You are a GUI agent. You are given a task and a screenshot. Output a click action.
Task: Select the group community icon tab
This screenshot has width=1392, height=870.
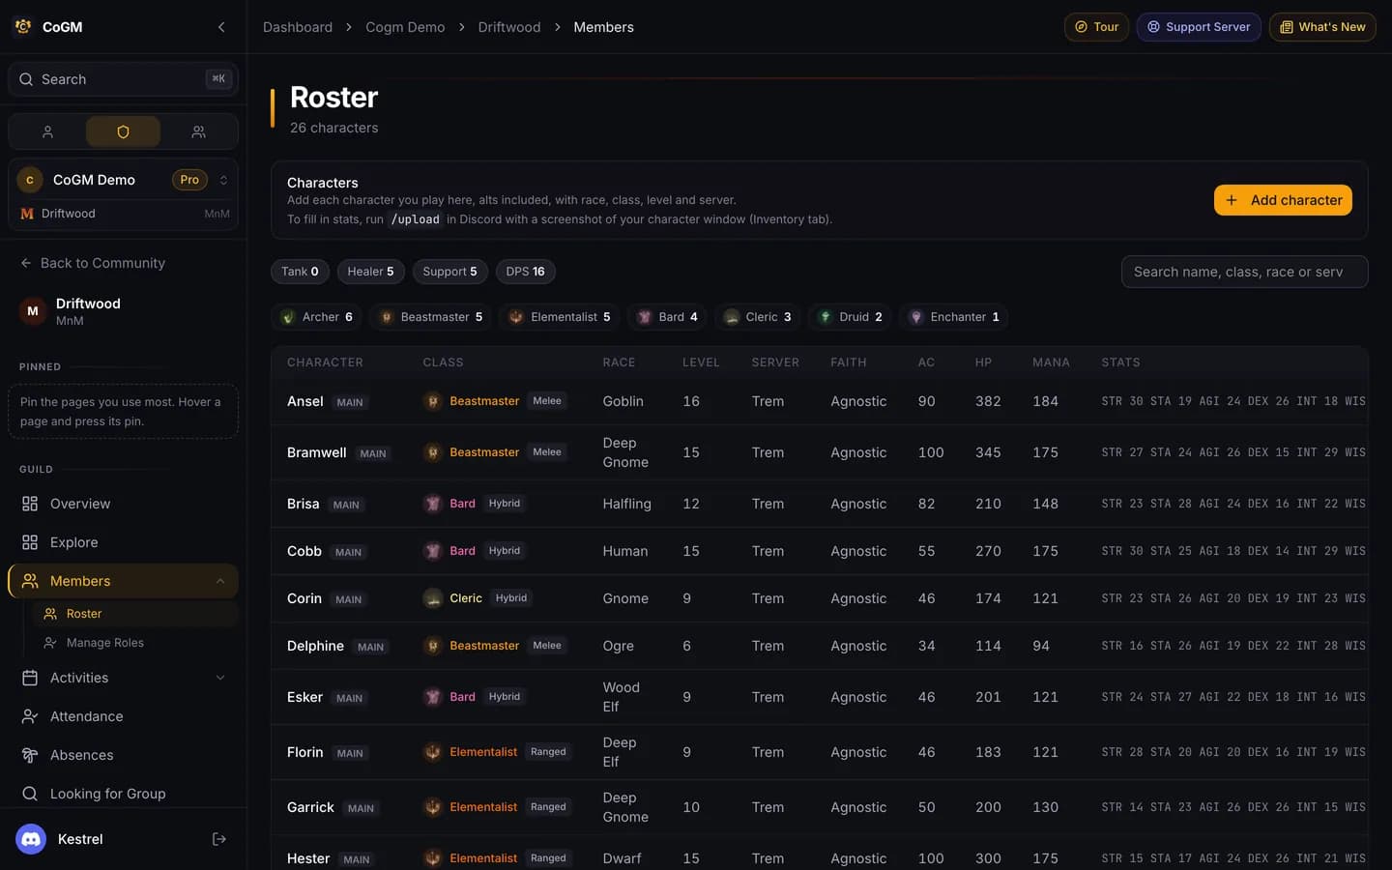point(198,131)
